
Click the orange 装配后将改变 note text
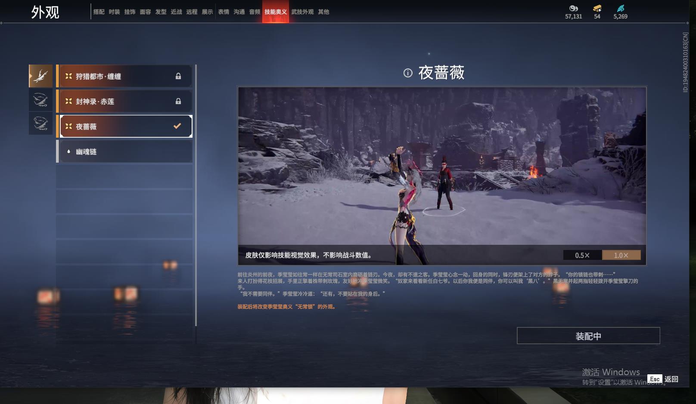click(286, 307)
